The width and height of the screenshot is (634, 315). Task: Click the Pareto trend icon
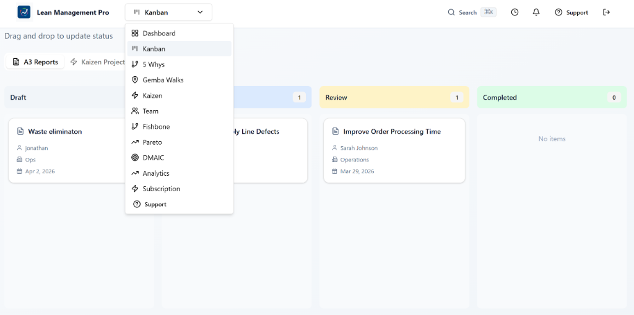click(x=135, y=142)
